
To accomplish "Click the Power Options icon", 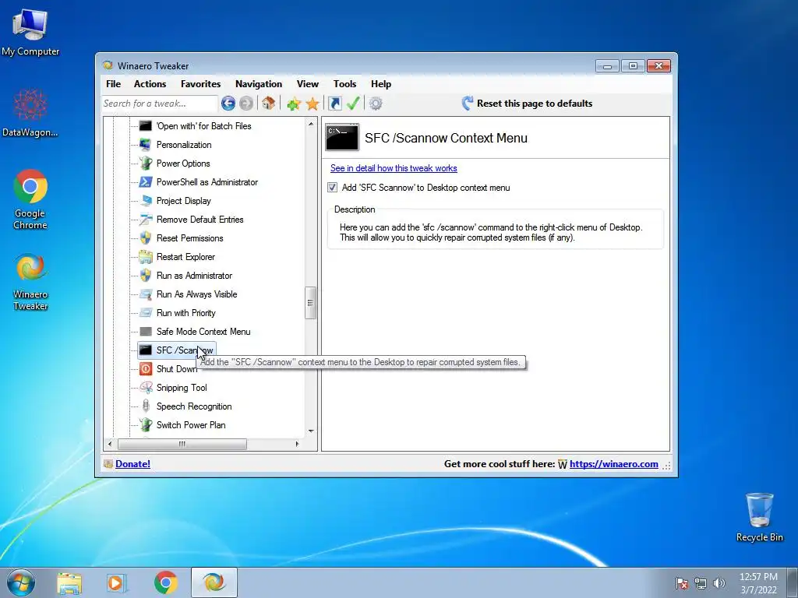I will (x=146, y=164).
